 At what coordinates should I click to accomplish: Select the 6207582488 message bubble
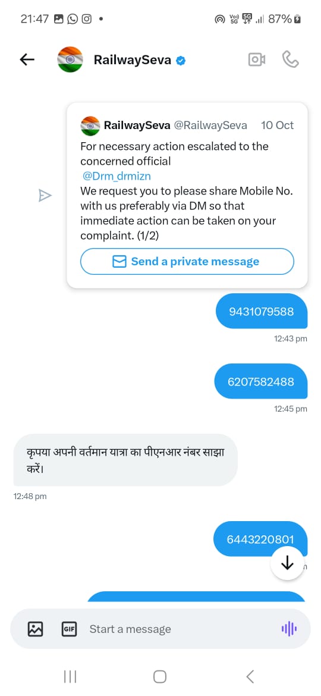(261, 381)
